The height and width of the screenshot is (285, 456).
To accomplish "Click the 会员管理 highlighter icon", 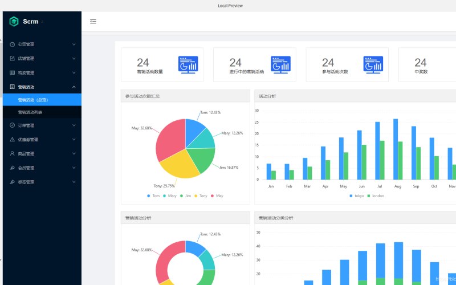I will [12, 168].
